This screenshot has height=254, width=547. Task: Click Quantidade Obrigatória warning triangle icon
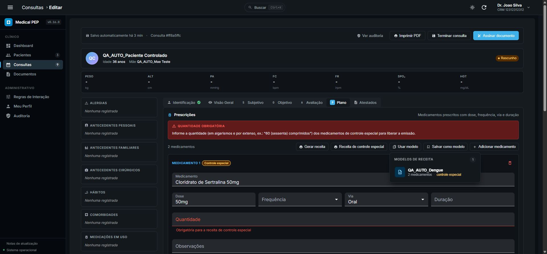(x=174, y=126)
